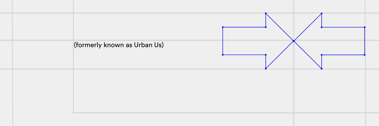Click inside the left-pointing arrow's rectangular tail

pyautogui.click(x=343, y=41)
